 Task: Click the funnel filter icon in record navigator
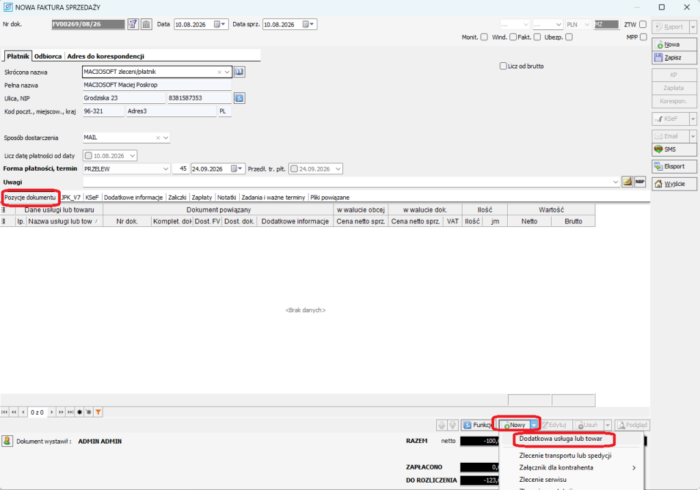(x=98, y=412)
